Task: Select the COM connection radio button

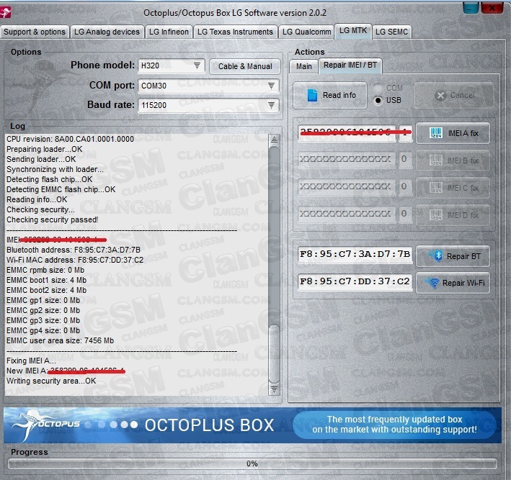Action: click(x=378, y=88)
